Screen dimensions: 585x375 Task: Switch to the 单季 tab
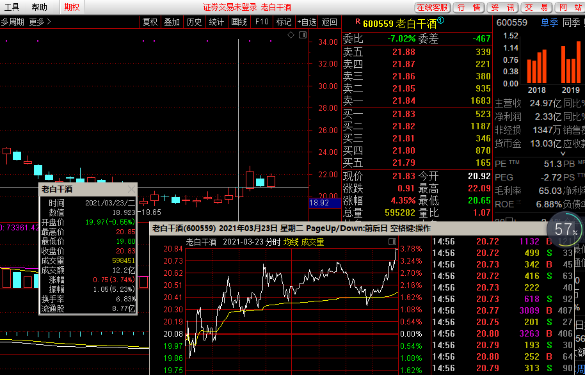click(x=550, y=22)
